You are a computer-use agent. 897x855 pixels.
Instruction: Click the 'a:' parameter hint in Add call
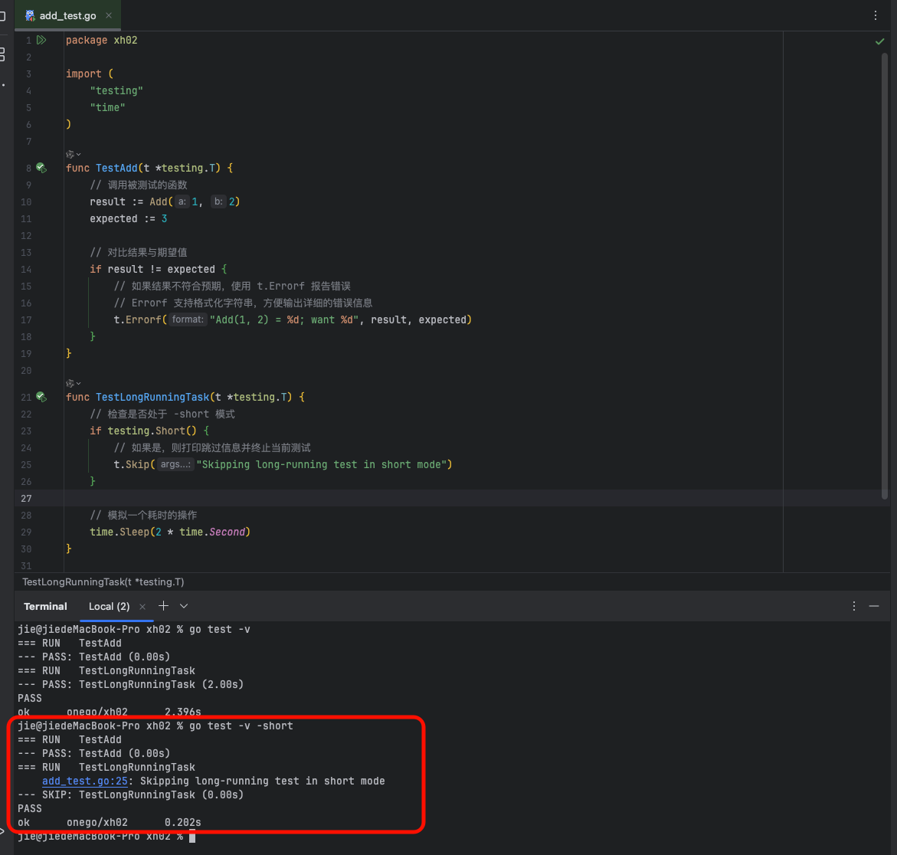point(182,201)
